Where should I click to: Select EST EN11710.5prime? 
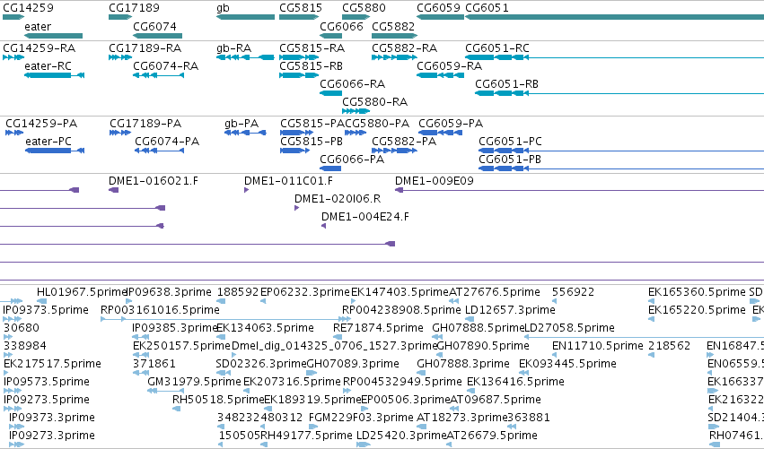pos(598,346)
